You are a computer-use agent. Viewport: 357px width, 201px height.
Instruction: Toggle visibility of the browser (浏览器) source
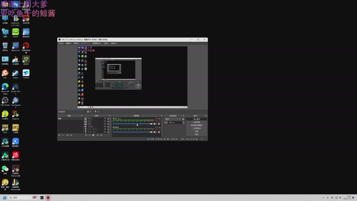pos(105,126)
